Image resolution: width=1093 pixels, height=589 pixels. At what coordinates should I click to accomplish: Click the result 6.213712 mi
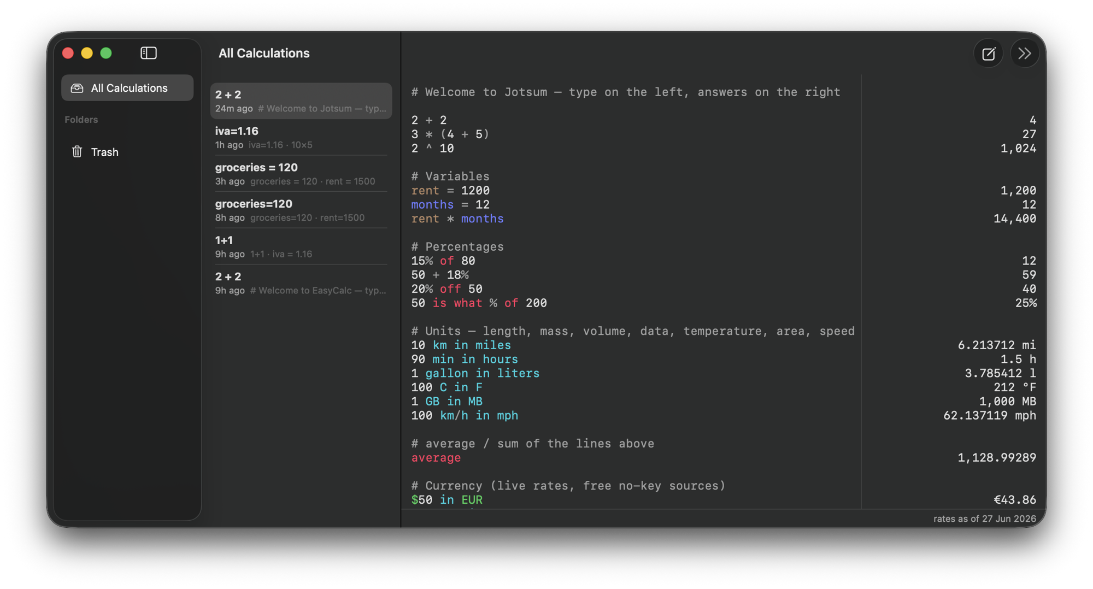pyautogui.click(x=997, y=345)
